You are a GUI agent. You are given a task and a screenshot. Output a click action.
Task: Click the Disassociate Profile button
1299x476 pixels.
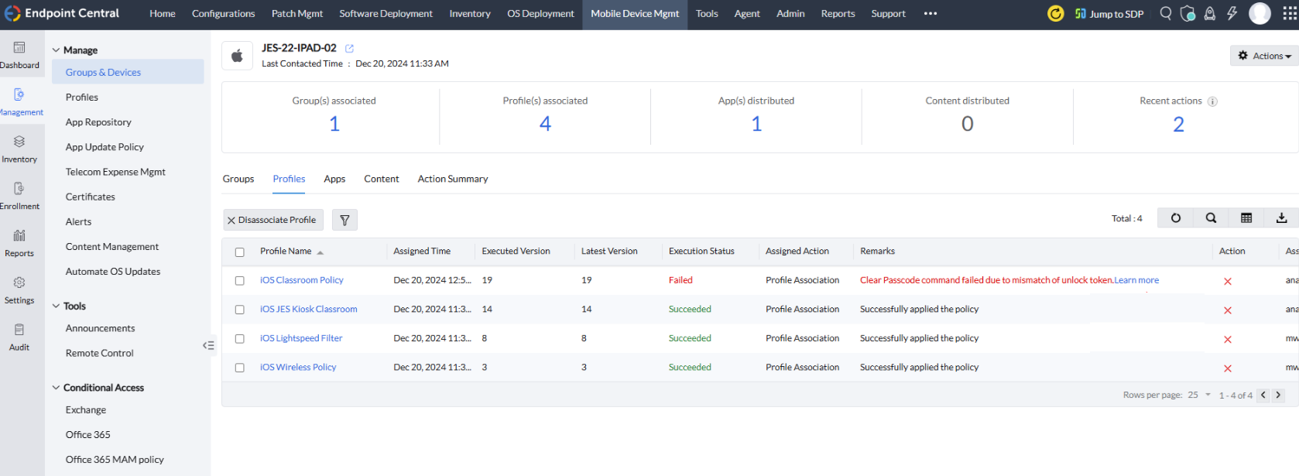(x=272, y=221)
